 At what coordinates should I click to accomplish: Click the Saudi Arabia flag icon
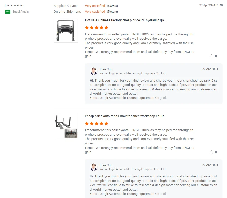coord(8,11)
